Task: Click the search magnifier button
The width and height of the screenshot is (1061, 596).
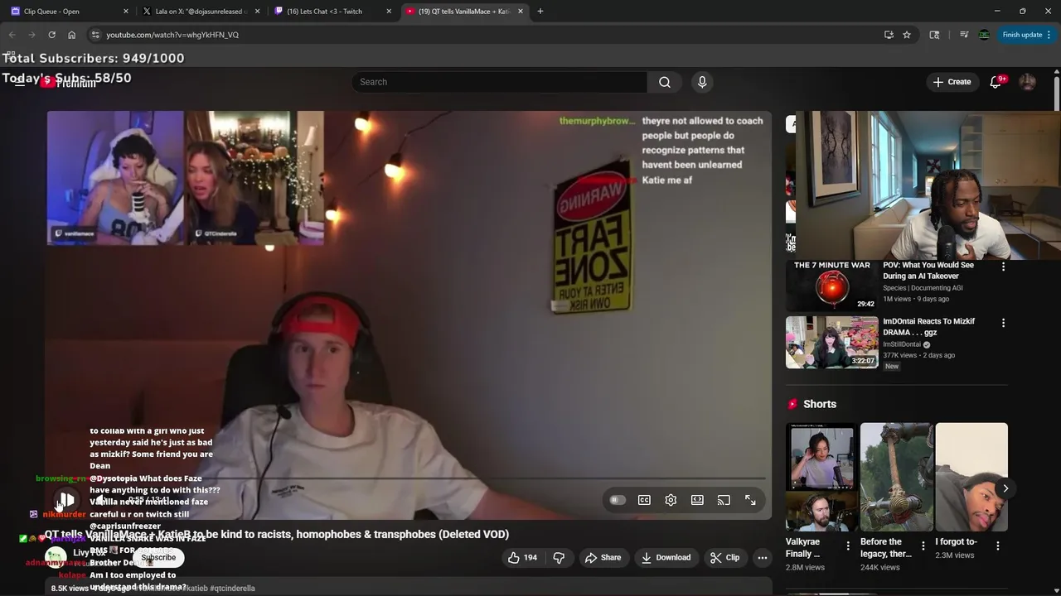Action: (x=665, y=82)
